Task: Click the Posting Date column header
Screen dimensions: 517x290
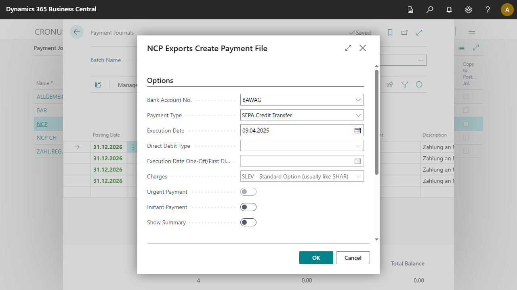Action: pyautogui.click(x=106, y=135)
